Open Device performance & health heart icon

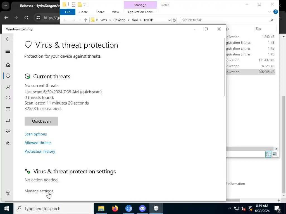[x=8, y=132]
